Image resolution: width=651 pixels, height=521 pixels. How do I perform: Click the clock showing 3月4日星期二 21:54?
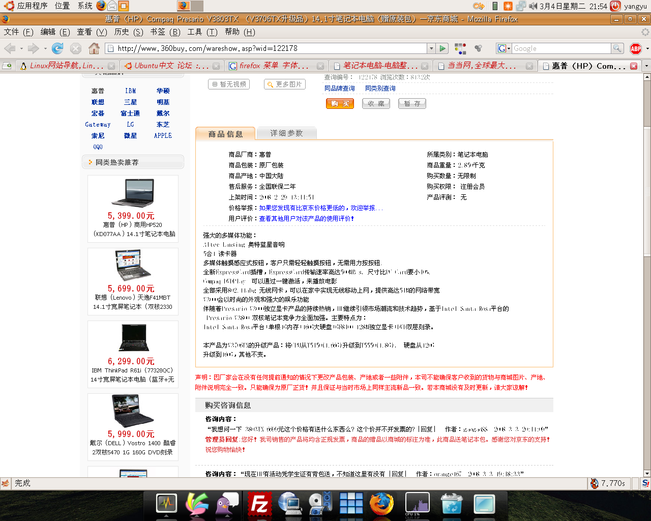tap(573, 6)
